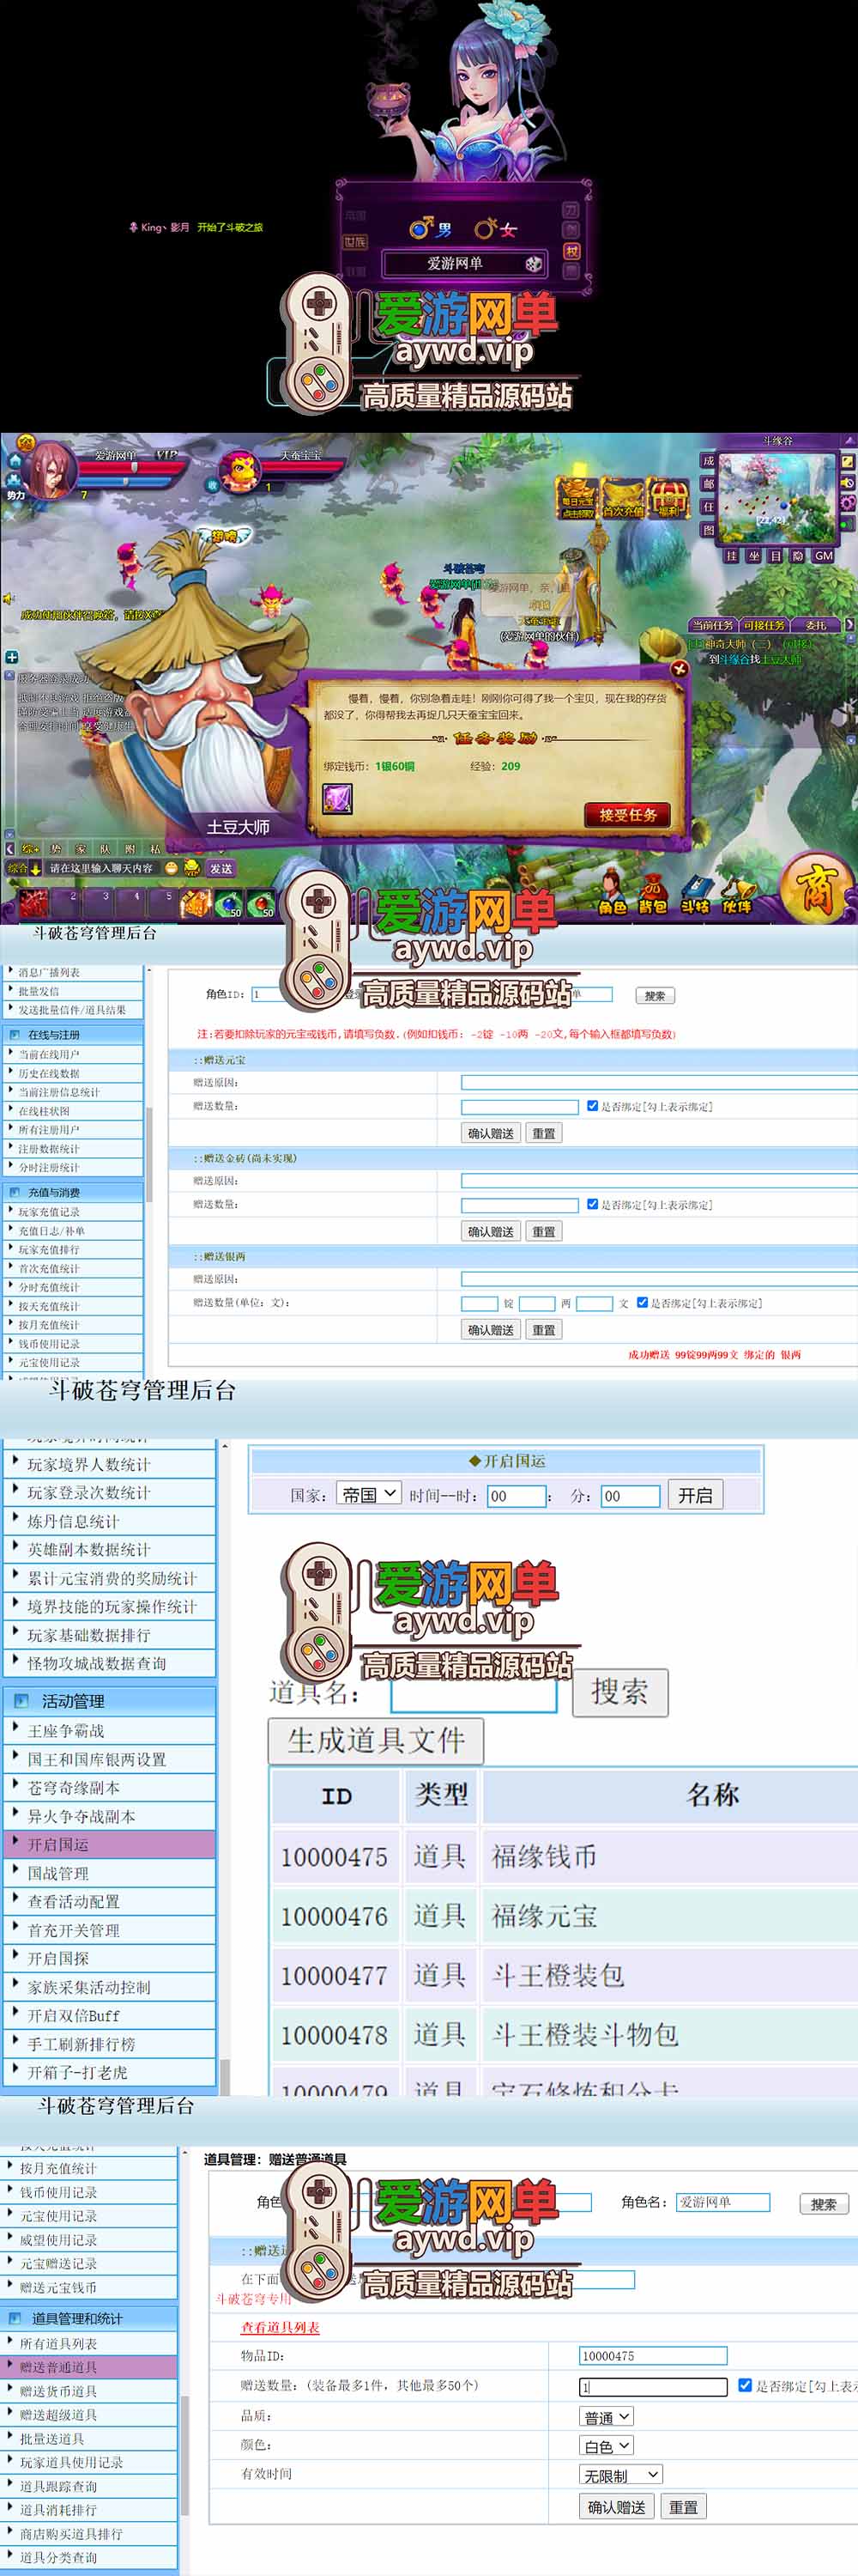Click the 开启 button for 开启国运
The width and height of the screenshot is (858, 2576).
tap(695, 1495)
